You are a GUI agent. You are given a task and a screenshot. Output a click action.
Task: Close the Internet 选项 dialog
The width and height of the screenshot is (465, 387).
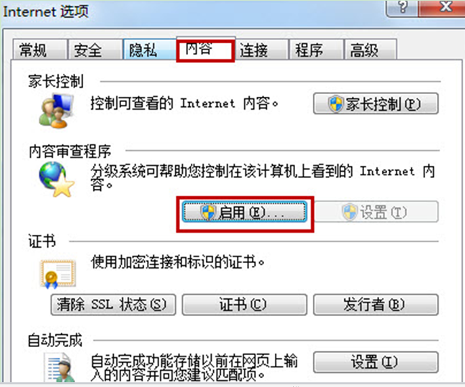443,7
